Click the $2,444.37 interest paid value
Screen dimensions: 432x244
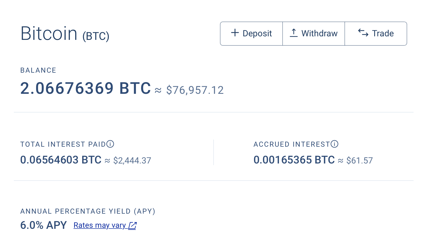132,160
